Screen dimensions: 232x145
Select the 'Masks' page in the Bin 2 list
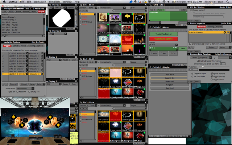(x=85, y=74)
